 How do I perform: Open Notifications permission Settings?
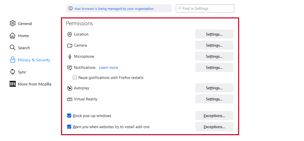pyautogui.click(x=214, y=68)
